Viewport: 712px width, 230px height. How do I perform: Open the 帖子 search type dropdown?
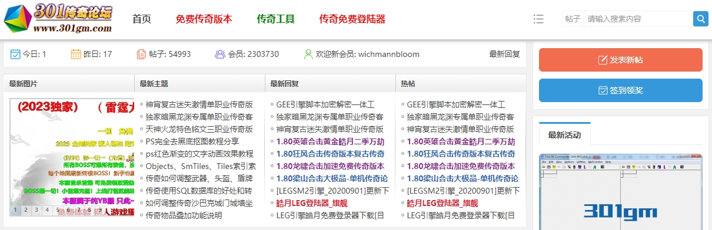point(573,19)
